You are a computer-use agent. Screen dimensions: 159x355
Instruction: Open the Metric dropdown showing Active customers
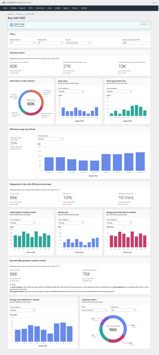click(94, 310)
